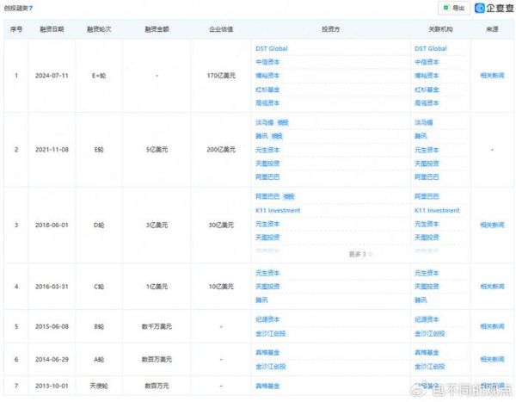Select the 创投融资 7 section heading
This screenshot has height=402, width=516.
pos(18,8)
